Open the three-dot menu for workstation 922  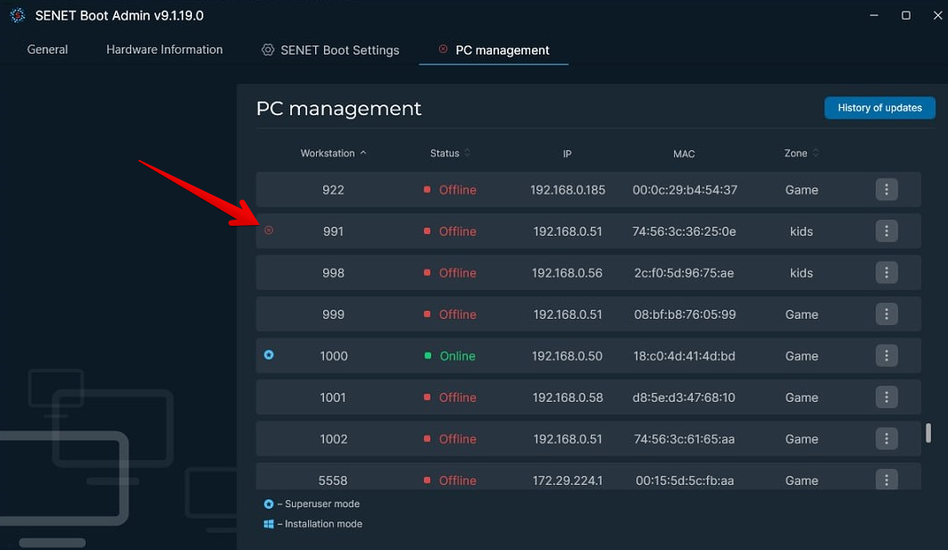[886, 189]
